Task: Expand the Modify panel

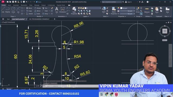Action: [x=40, y=16]
